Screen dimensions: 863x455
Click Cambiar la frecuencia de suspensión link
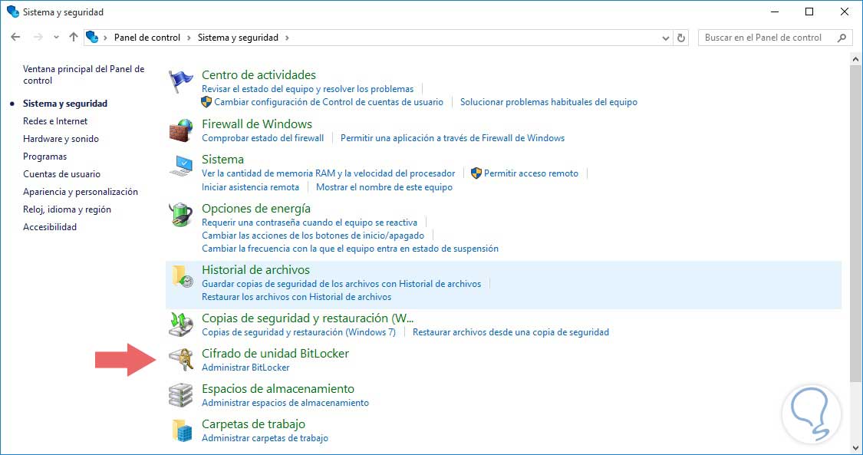click(350, 248)
